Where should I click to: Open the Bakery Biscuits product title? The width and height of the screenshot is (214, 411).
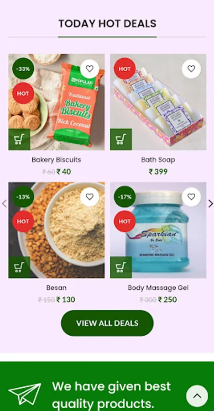[x=56, y=160]
